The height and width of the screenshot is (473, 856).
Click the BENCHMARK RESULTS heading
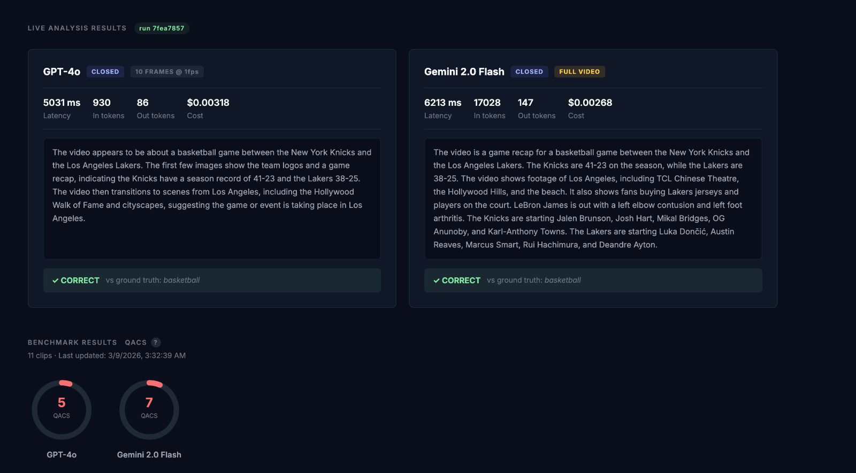(x=72, y=343)
